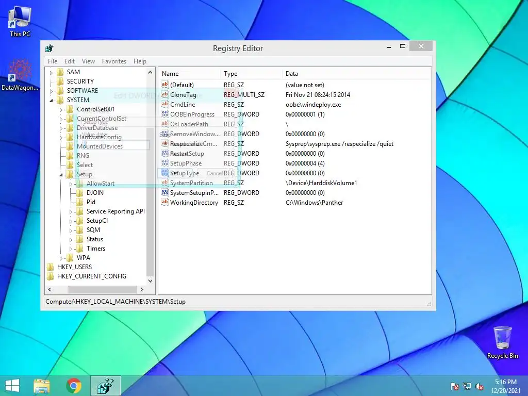Screen dimensions: 528x396
Task: Click the tree vertical scrollbar thumb
Action: pos(150,202)
